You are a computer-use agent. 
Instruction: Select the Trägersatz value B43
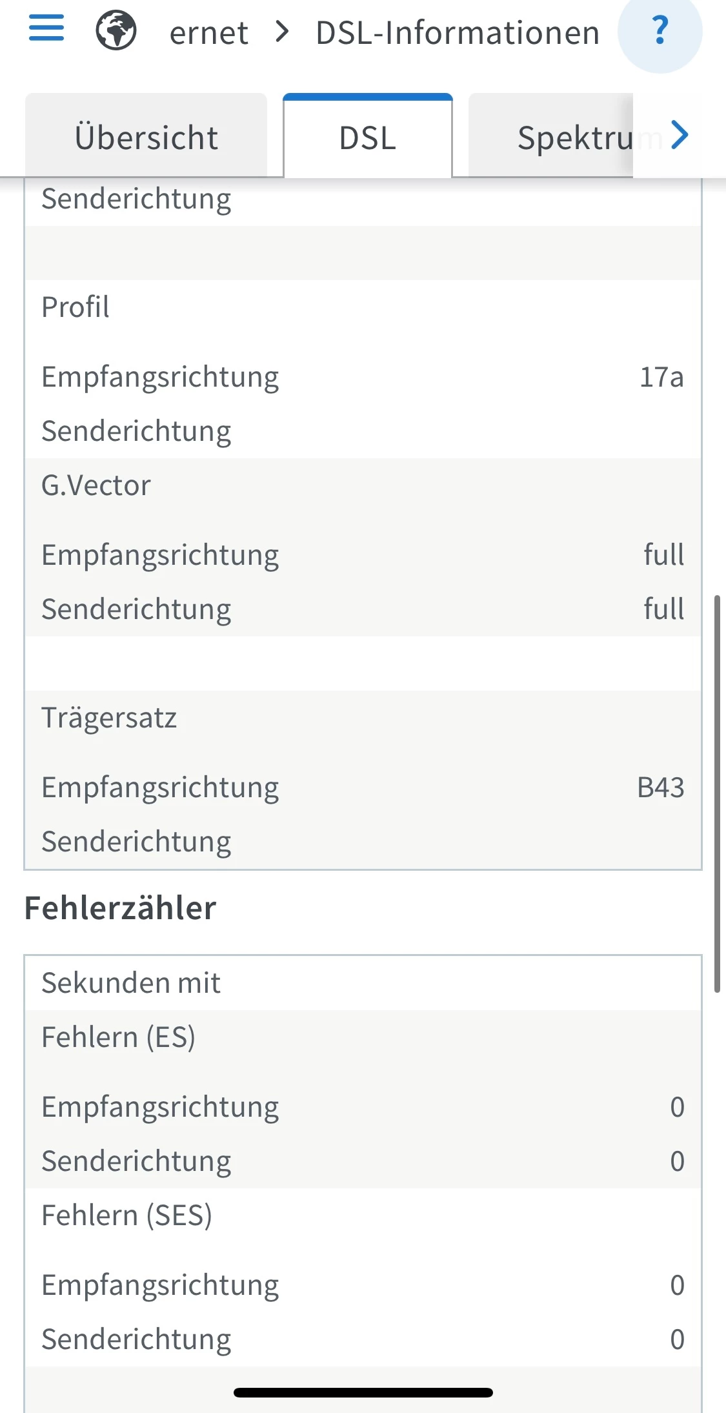click(x=660, y=788)
